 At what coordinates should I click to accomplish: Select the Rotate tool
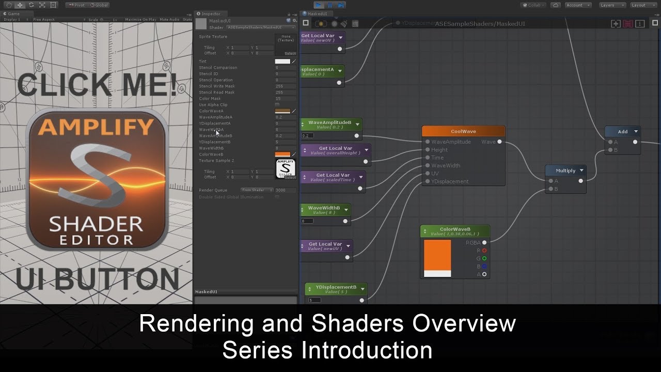point(31,5)
